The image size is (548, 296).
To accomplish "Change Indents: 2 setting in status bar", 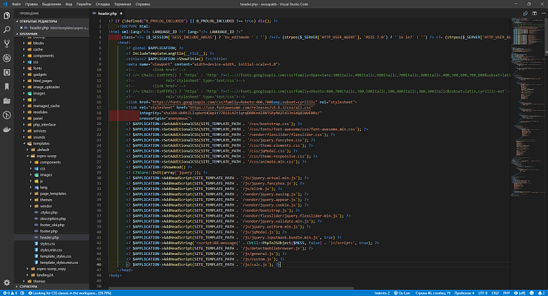I will click(382, 293).
